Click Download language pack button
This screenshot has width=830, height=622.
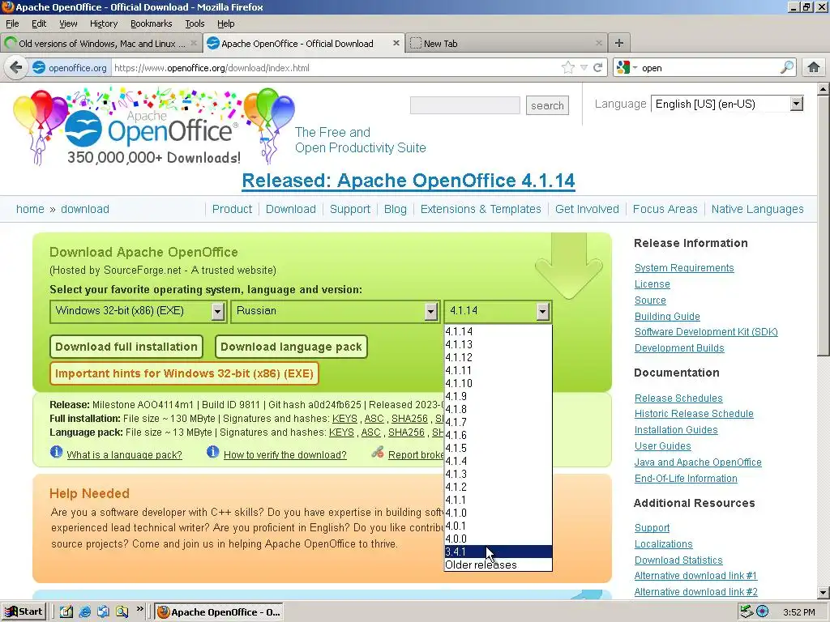291,347
